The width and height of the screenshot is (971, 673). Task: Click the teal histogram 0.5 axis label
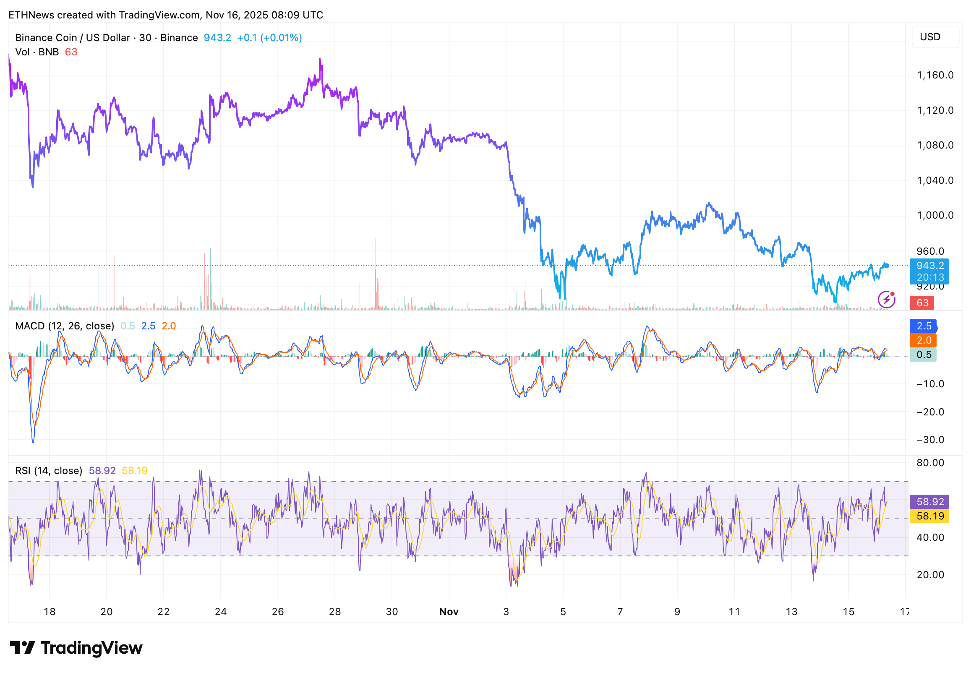point(923,355)
